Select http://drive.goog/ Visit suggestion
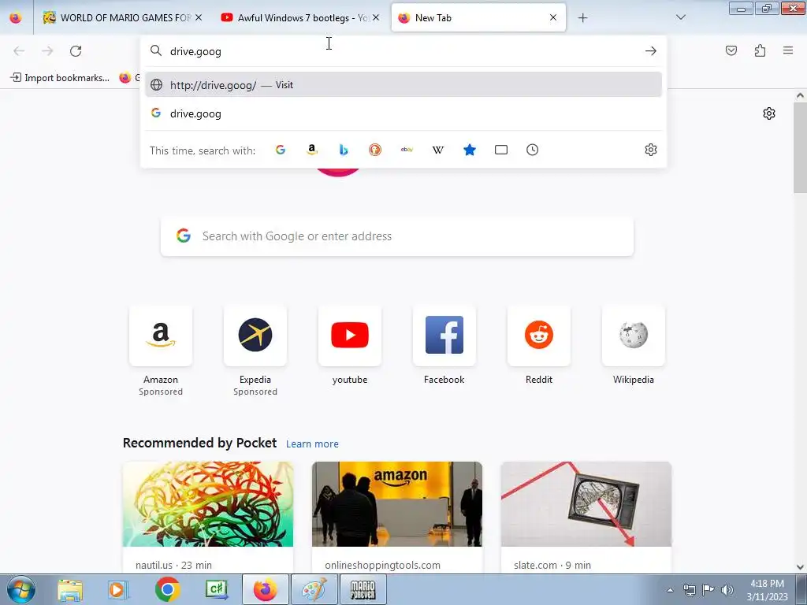This screenshot has width=807, height=605. (403, 85)
